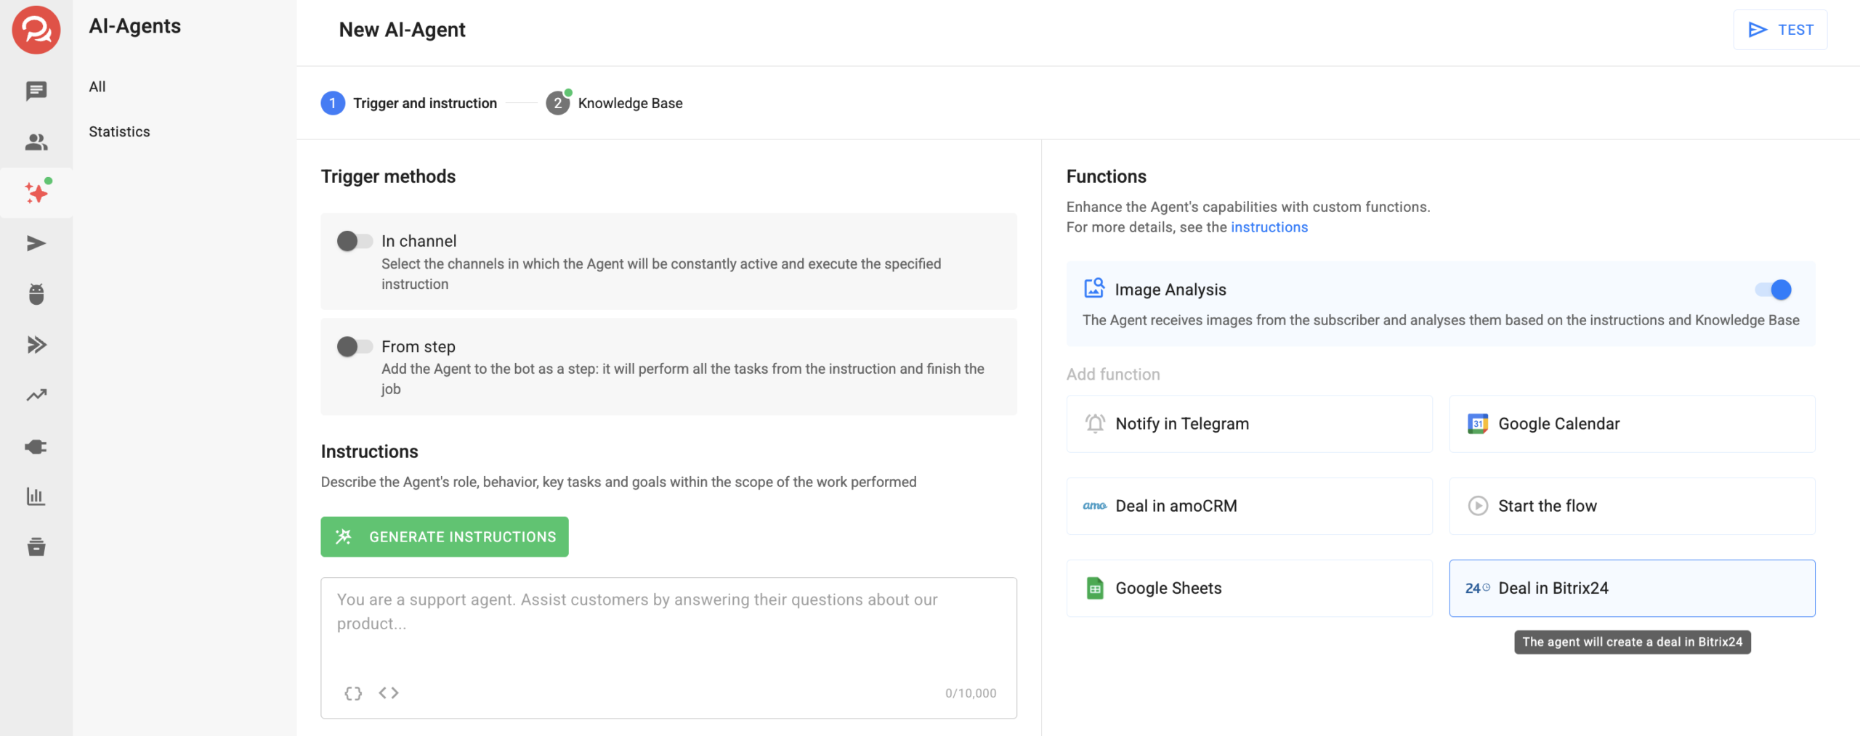Disable the Image Analysis toggle

[1773, 290]
